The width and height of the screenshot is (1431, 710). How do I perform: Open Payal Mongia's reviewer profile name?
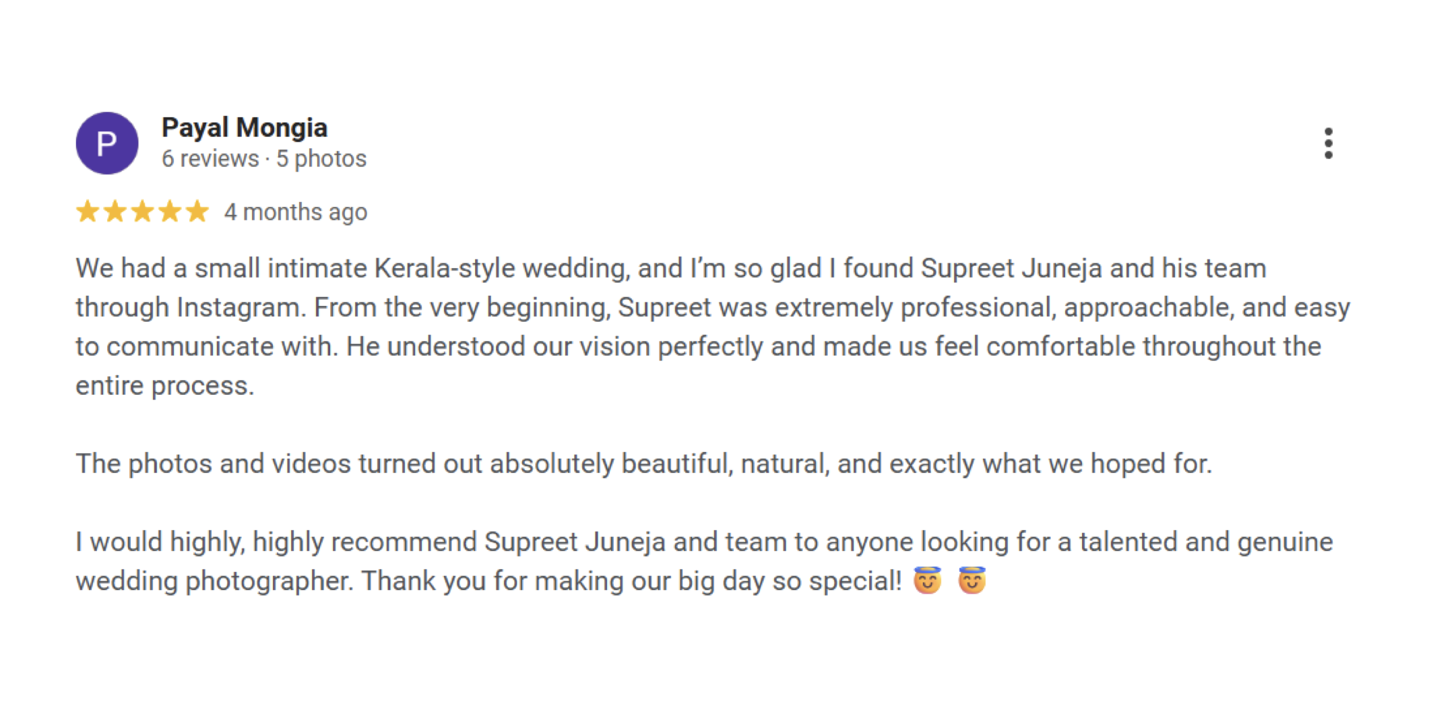pos(245,128)
